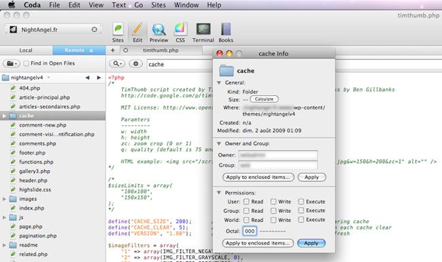Open the Coda menu
442x262 pixels.
pos(32,5)
